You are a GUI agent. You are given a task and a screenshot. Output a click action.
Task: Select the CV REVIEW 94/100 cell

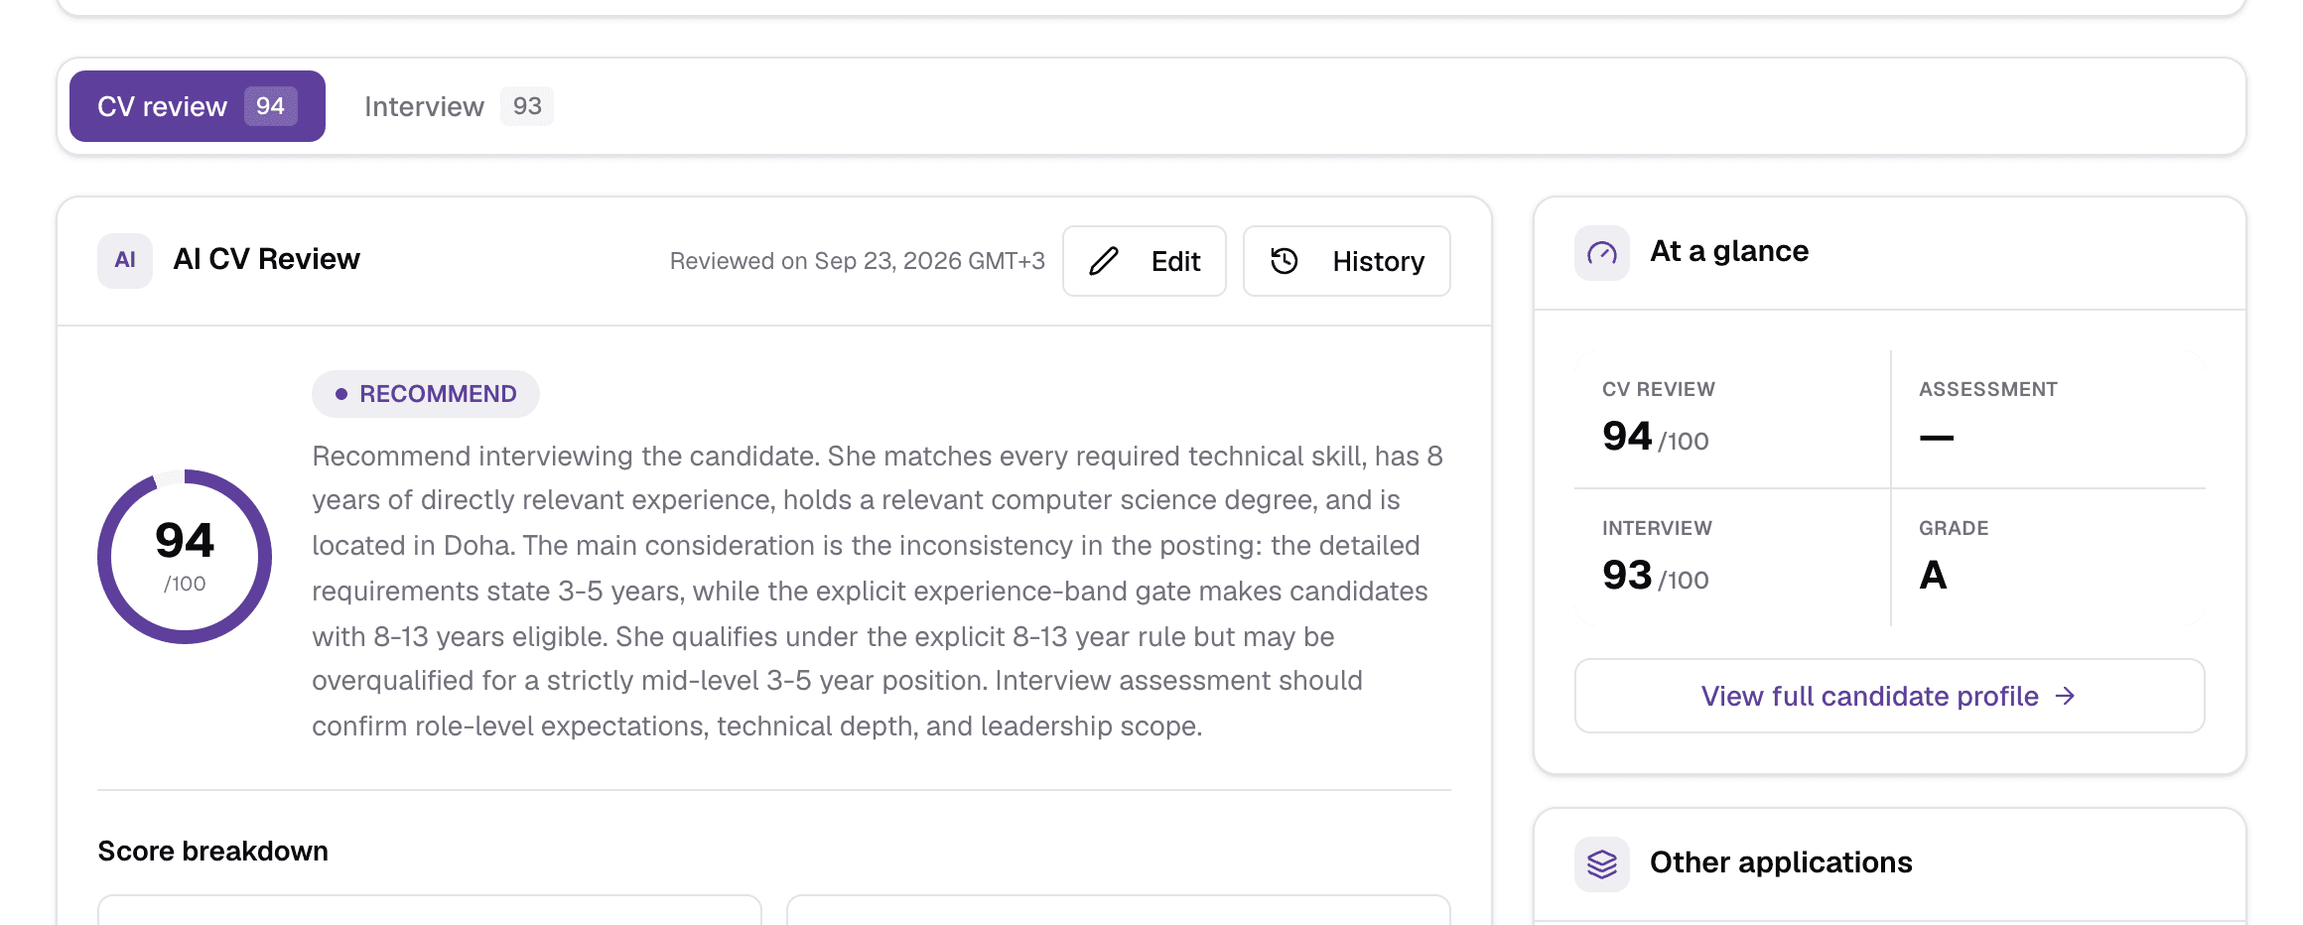1732,419
